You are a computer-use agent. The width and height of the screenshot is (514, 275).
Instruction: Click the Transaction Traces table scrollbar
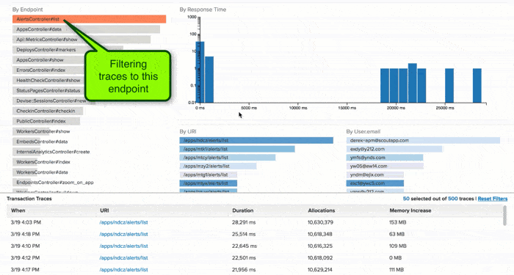(x=505, y=216)
